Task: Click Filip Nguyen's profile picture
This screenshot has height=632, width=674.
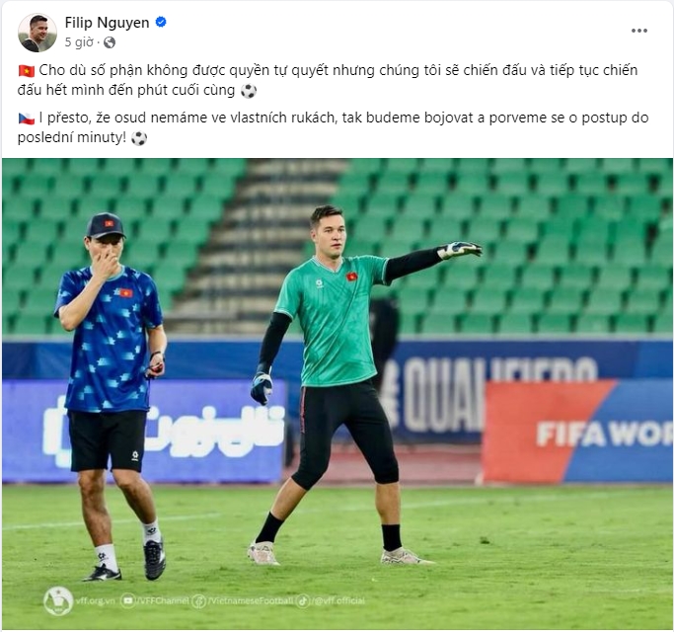Action: pos(37,33)
